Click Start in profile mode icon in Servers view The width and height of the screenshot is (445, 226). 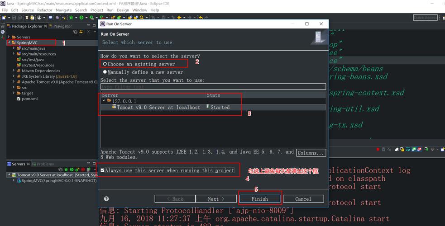coord(77,169)
